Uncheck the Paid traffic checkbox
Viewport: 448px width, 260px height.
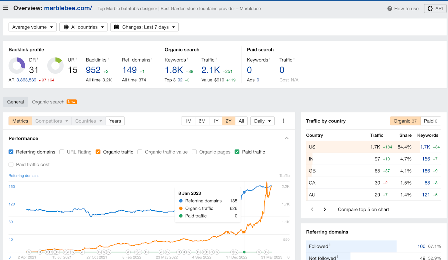[237, 152]
